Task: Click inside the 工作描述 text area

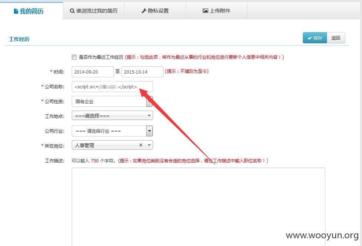Action: click(198, 207)
